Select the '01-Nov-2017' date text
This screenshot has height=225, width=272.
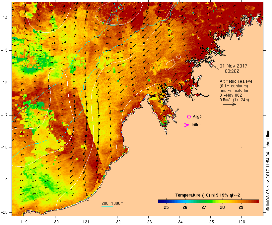[x=233, y=66]
